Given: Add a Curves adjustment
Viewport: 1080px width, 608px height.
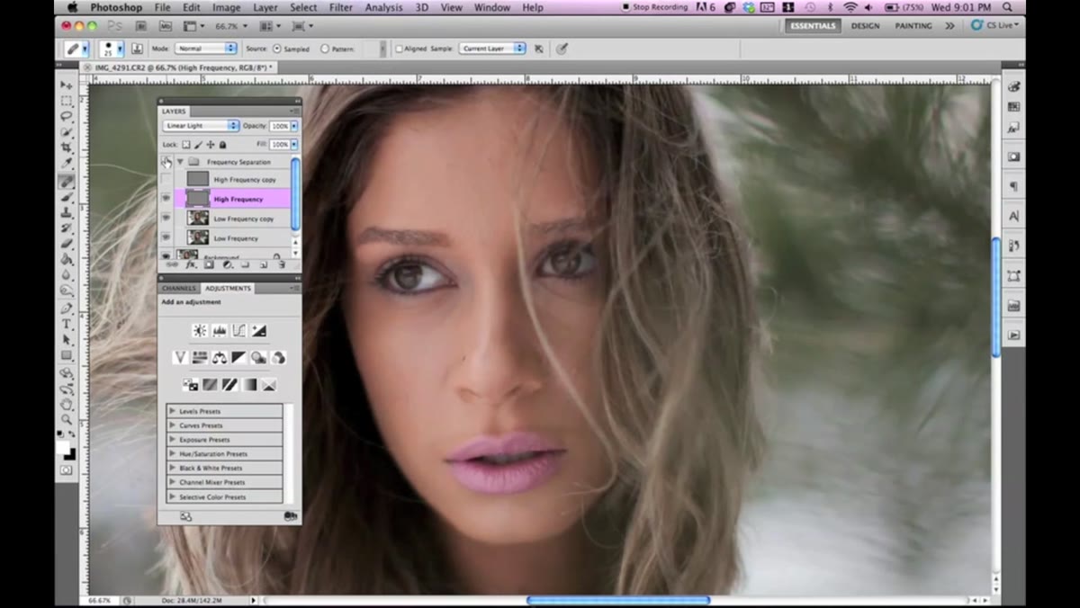Looking at the screenshot, I should 238,331.
